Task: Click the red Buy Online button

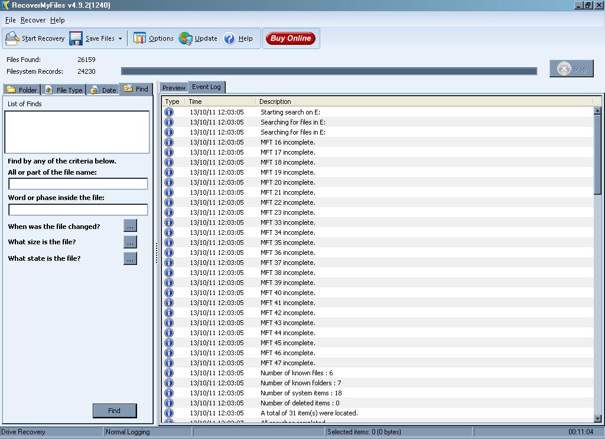Action: point(290,38)
